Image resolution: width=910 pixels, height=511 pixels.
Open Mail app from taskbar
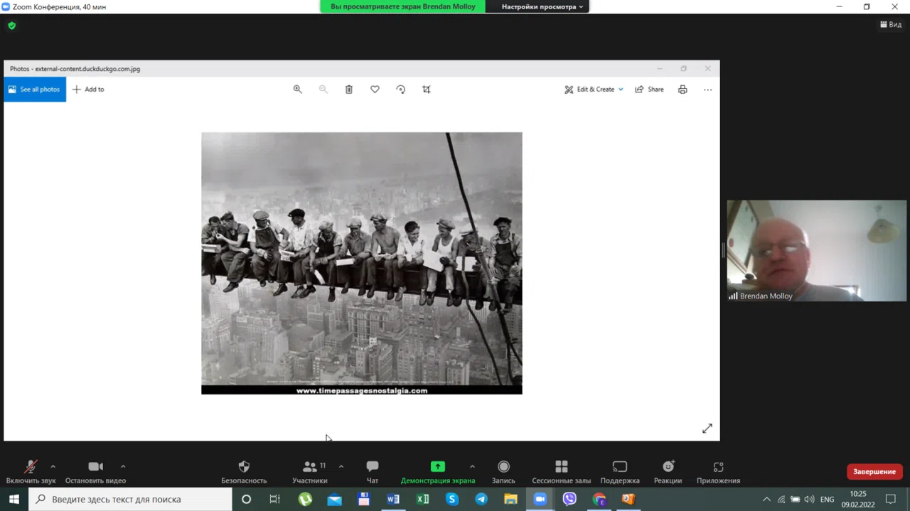click(x=334, y=499)
